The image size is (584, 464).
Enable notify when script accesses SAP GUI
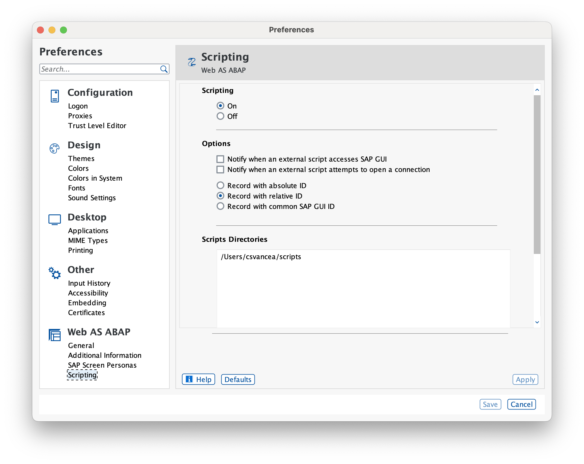(220, 159)
